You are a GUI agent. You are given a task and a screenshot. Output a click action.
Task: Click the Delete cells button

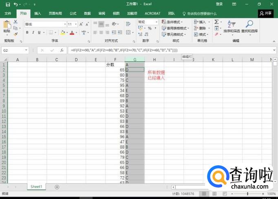[202, 28]
